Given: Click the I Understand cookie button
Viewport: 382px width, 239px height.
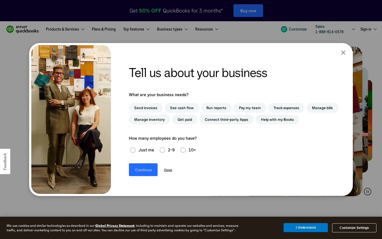Looking at the screenshot, I should (x=306, y=228).
